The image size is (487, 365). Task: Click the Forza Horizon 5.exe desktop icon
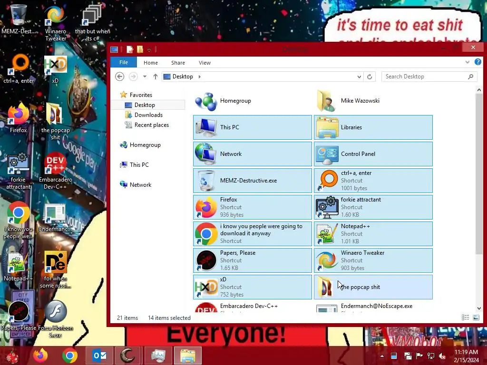pos(56,320)
